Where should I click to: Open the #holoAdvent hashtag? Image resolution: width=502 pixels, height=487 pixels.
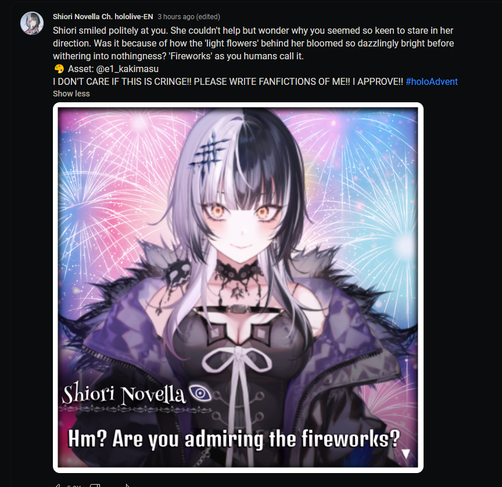pyautogui.click(x=432, y=81)
